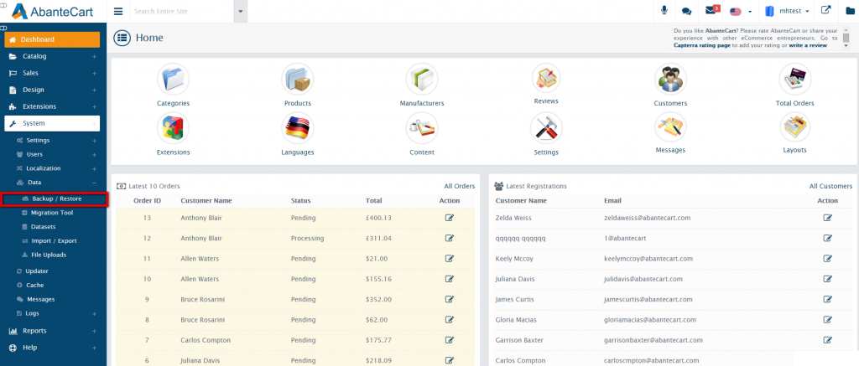Open the Extensions puzzle icon
859x366 pixels.
point(173,129)
